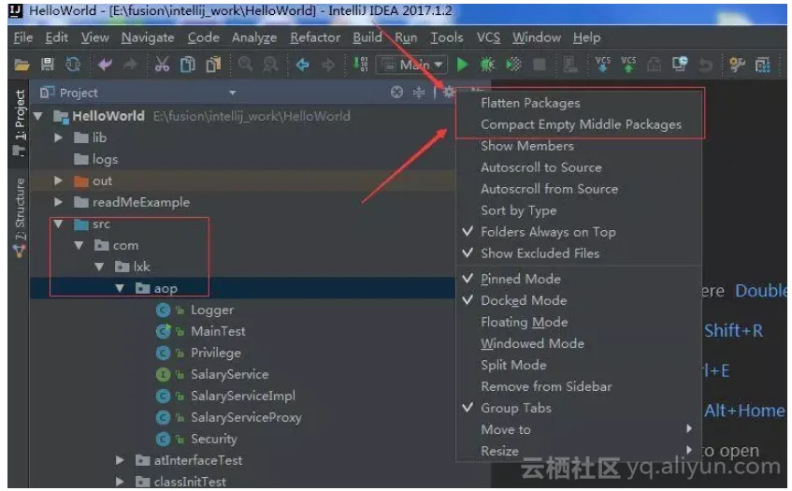Viewport: 792px width, 491px height.
Task: Click the VCS Update Project icon
Action: click(x=602, y=65)
